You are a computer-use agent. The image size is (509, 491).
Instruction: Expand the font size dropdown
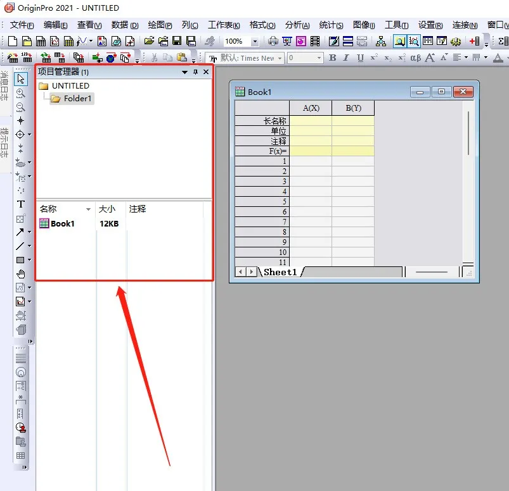319,58
